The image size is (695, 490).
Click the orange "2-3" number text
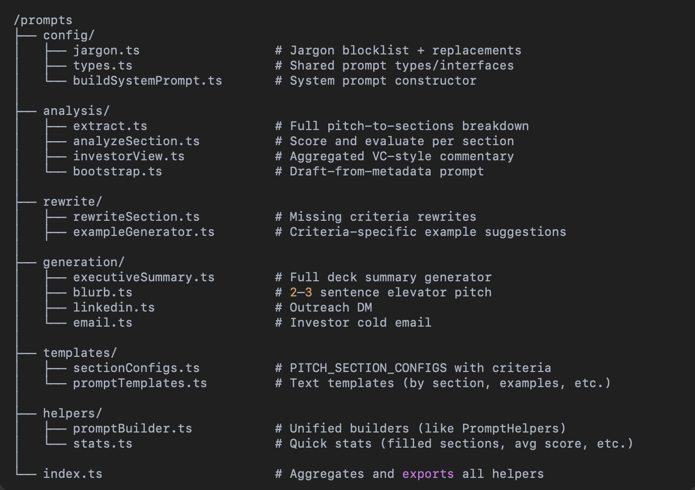click(301, 292)
